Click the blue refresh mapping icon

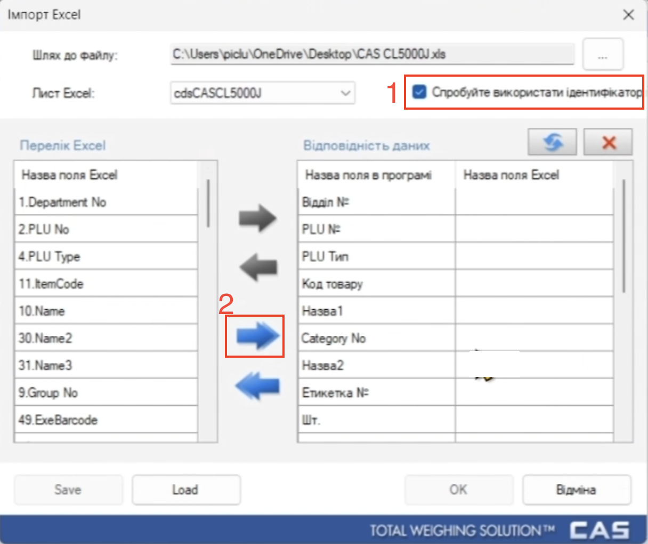(552, 142)
